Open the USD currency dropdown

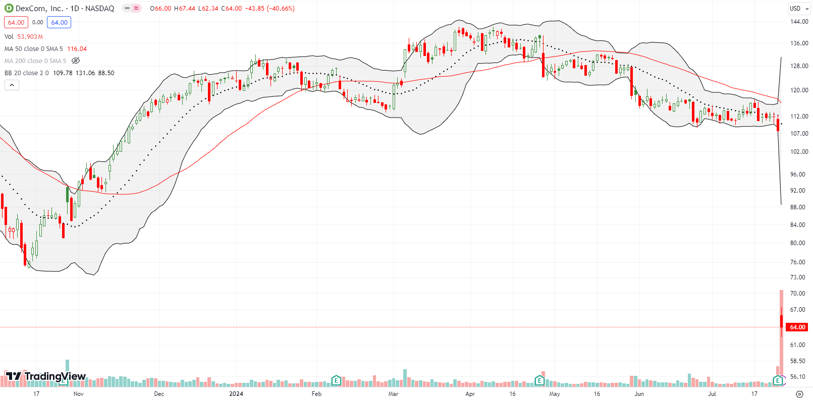tap(798, 8)
